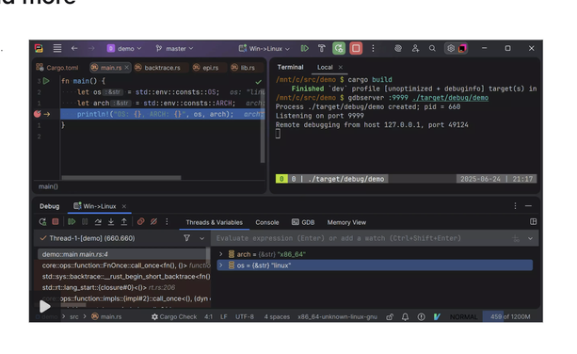Image resolution: width=577 pixels, height=354 pixels.
Task: Open the ./target/debug/demo link in the terminal
Action: pos(451,98)
